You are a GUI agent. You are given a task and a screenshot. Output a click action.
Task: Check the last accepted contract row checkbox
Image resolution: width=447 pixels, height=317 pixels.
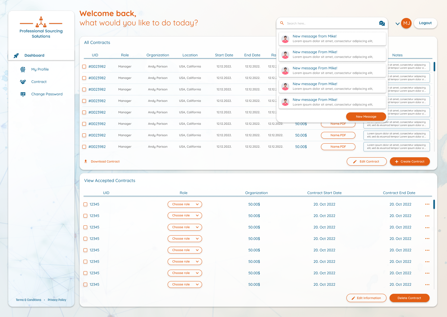(85, 284)
